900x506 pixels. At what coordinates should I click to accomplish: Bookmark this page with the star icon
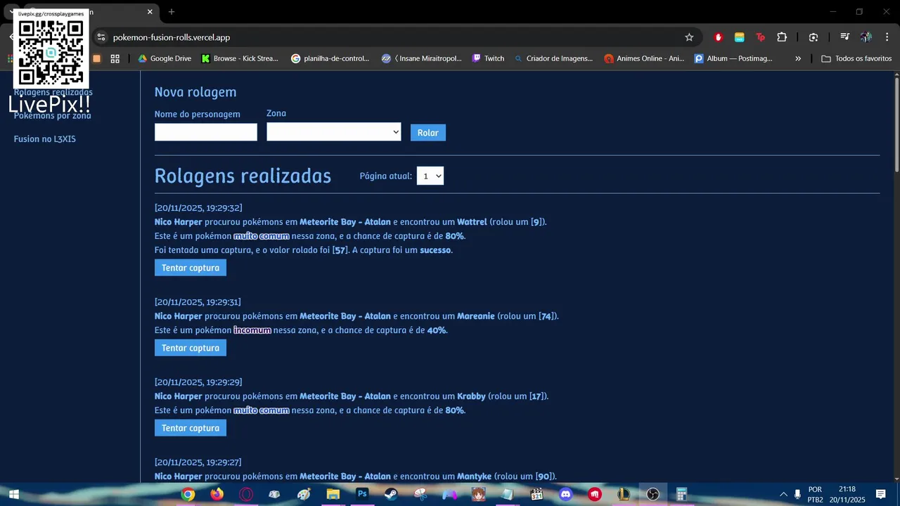689,37
